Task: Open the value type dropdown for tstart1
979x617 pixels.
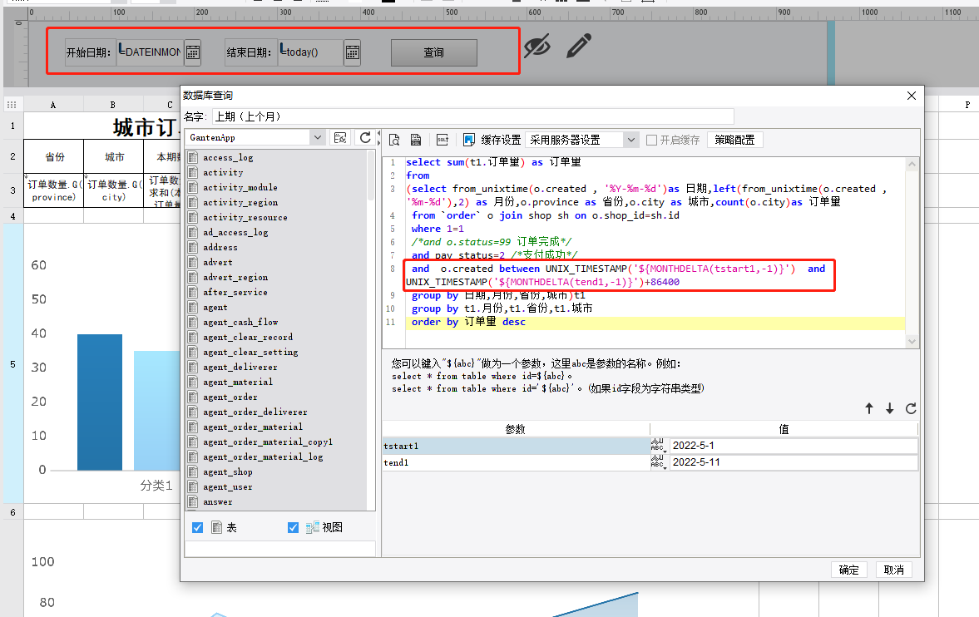Action: (659, 445)
